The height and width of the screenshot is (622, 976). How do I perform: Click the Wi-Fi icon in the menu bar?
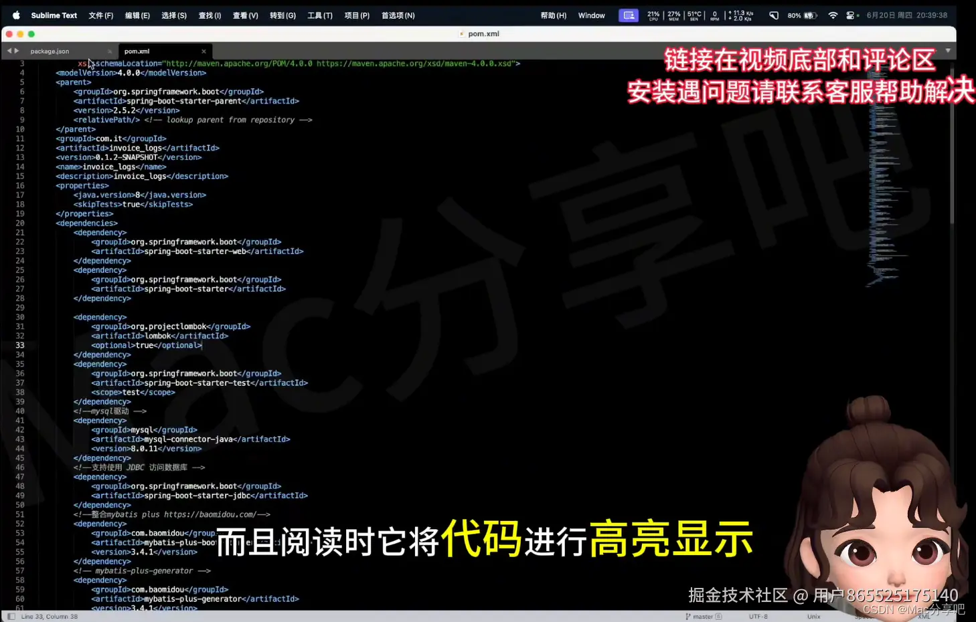[833, 15]
